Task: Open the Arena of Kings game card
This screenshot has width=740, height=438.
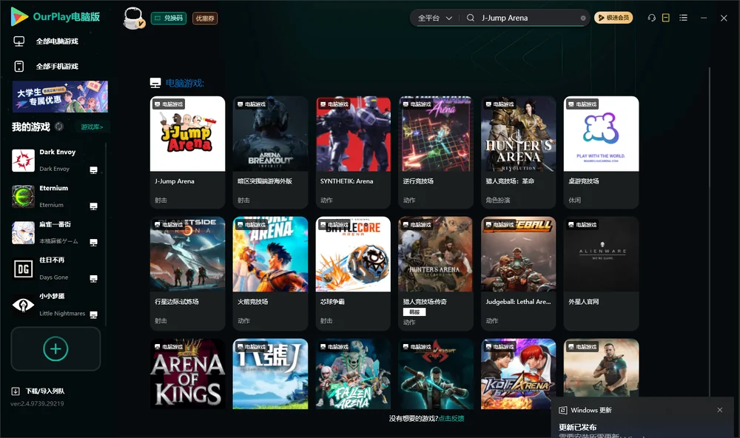Action: click(x=187, y=374)
